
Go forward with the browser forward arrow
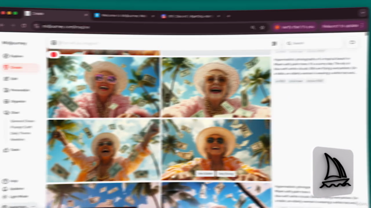coord(13,25)
